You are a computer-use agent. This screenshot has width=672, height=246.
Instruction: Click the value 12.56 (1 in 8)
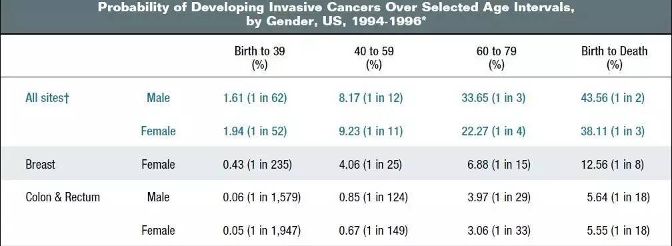613,164
